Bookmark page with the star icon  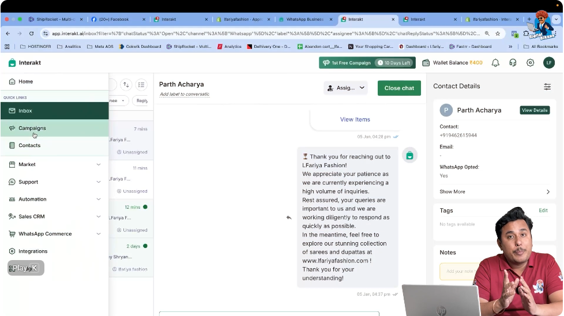click(x=498, y=33)
